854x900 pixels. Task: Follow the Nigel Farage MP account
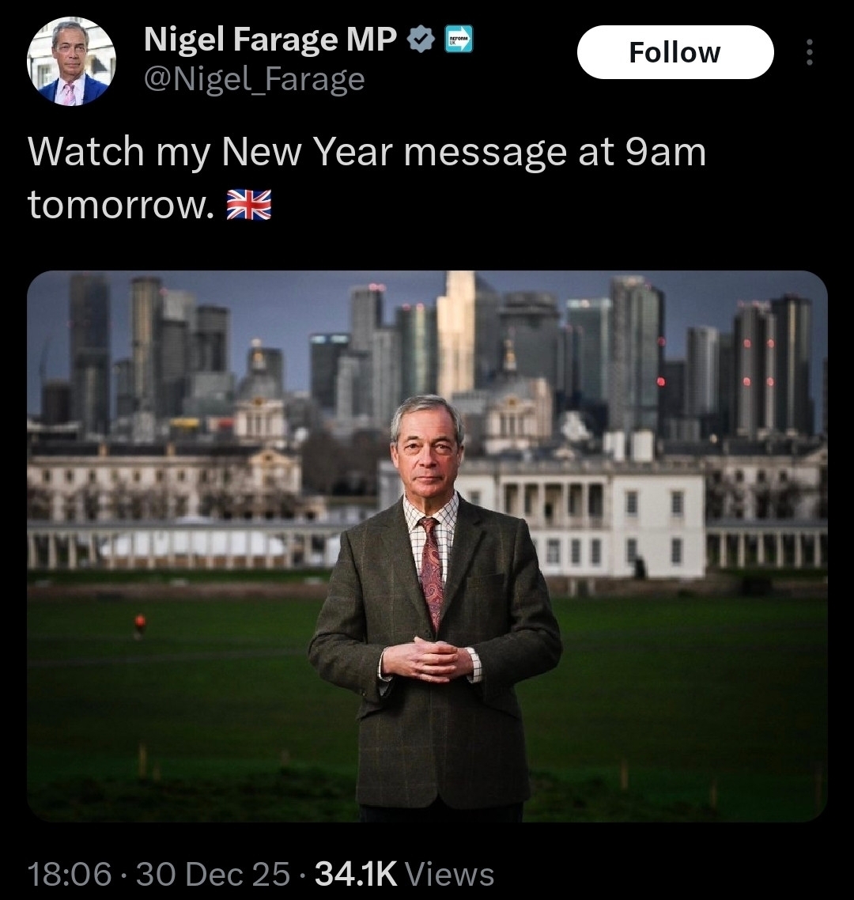(x=675, y=52)
